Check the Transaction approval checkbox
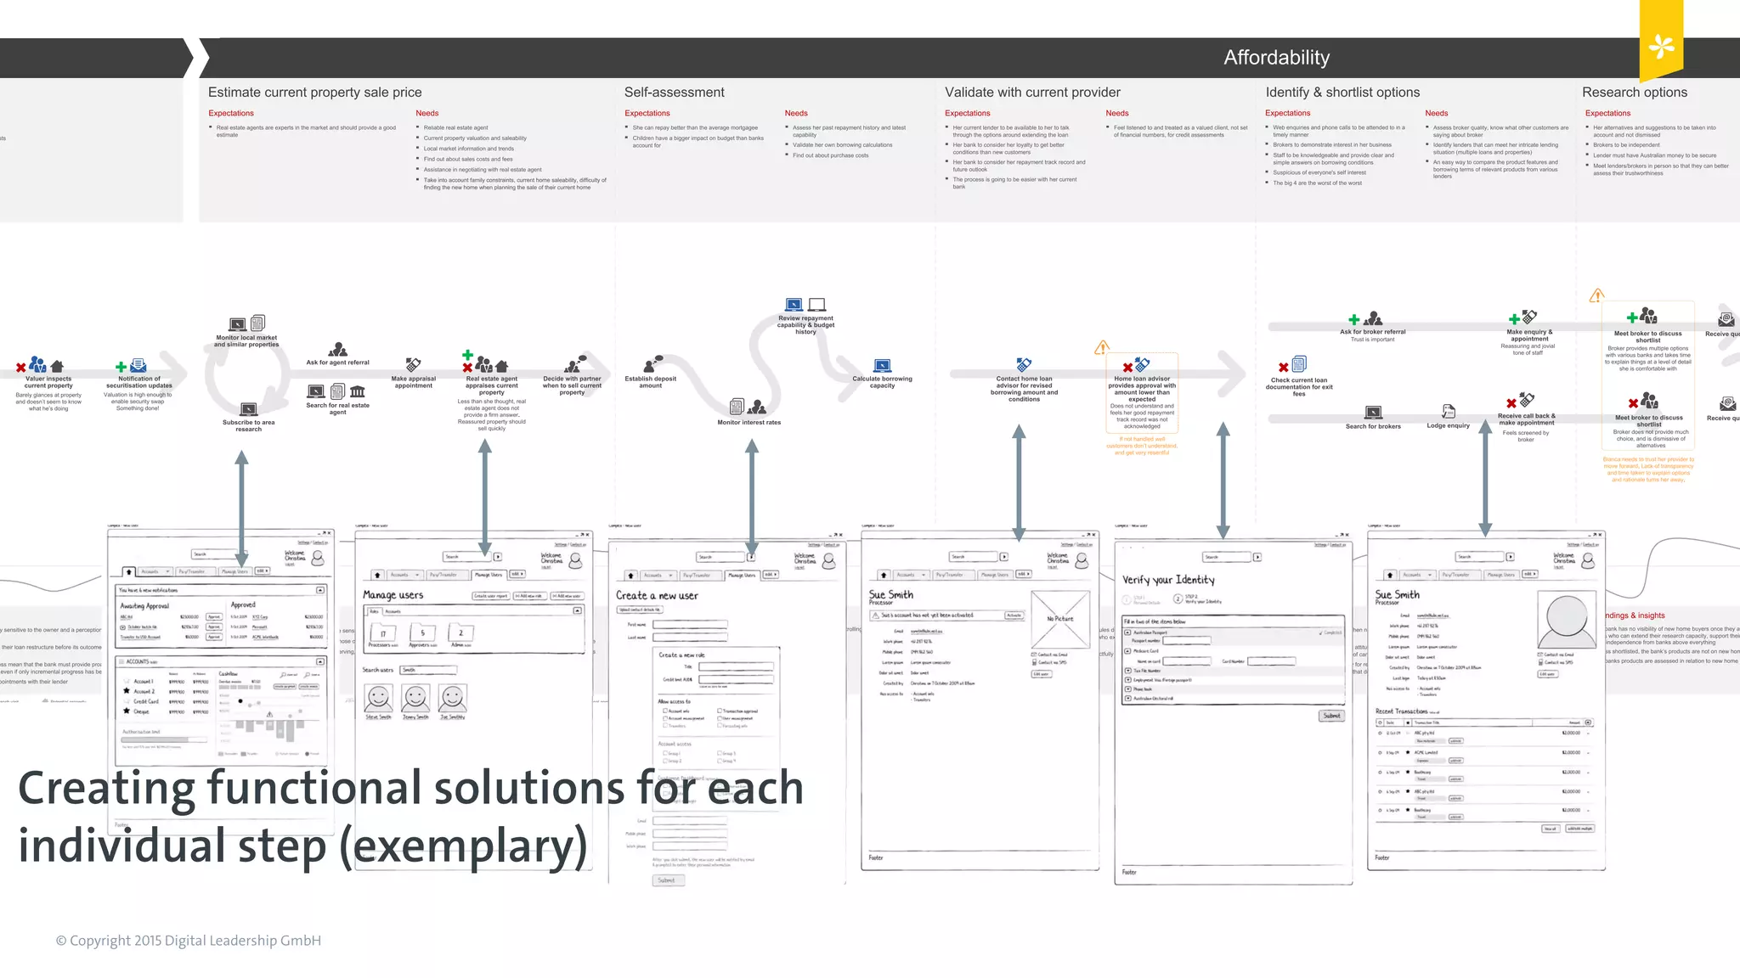Screen dimensions: 1740x978 click(x=720, y=711)
